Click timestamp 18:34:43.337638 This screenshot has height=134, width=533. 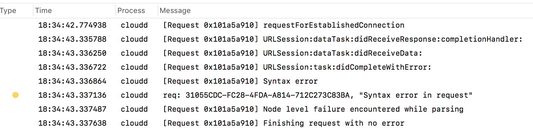[x=72, y=123]
